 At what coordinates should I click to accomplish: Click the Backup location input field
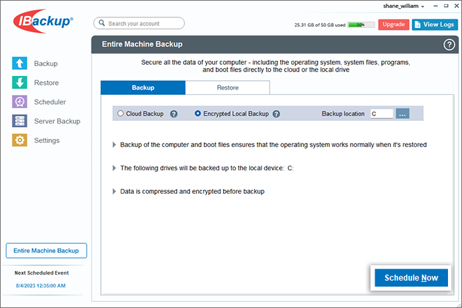click(382, 114)
